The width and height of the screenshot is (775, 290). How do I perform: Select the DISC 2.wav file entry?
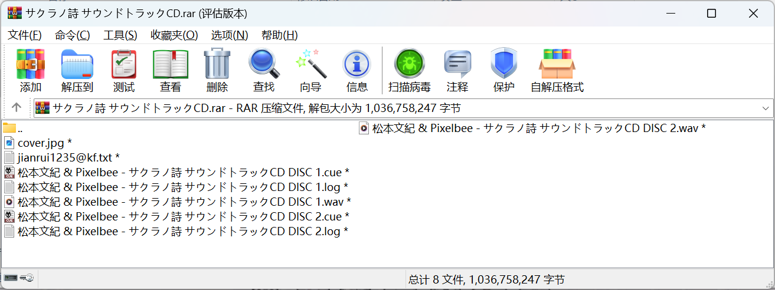tap(538, 128)
